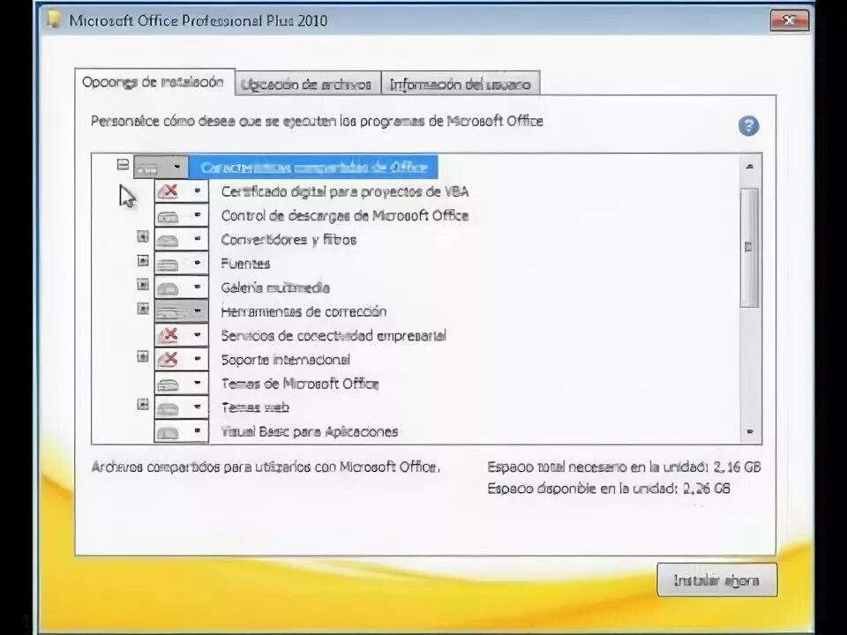Select the Fuentes item

pos(245,264)
